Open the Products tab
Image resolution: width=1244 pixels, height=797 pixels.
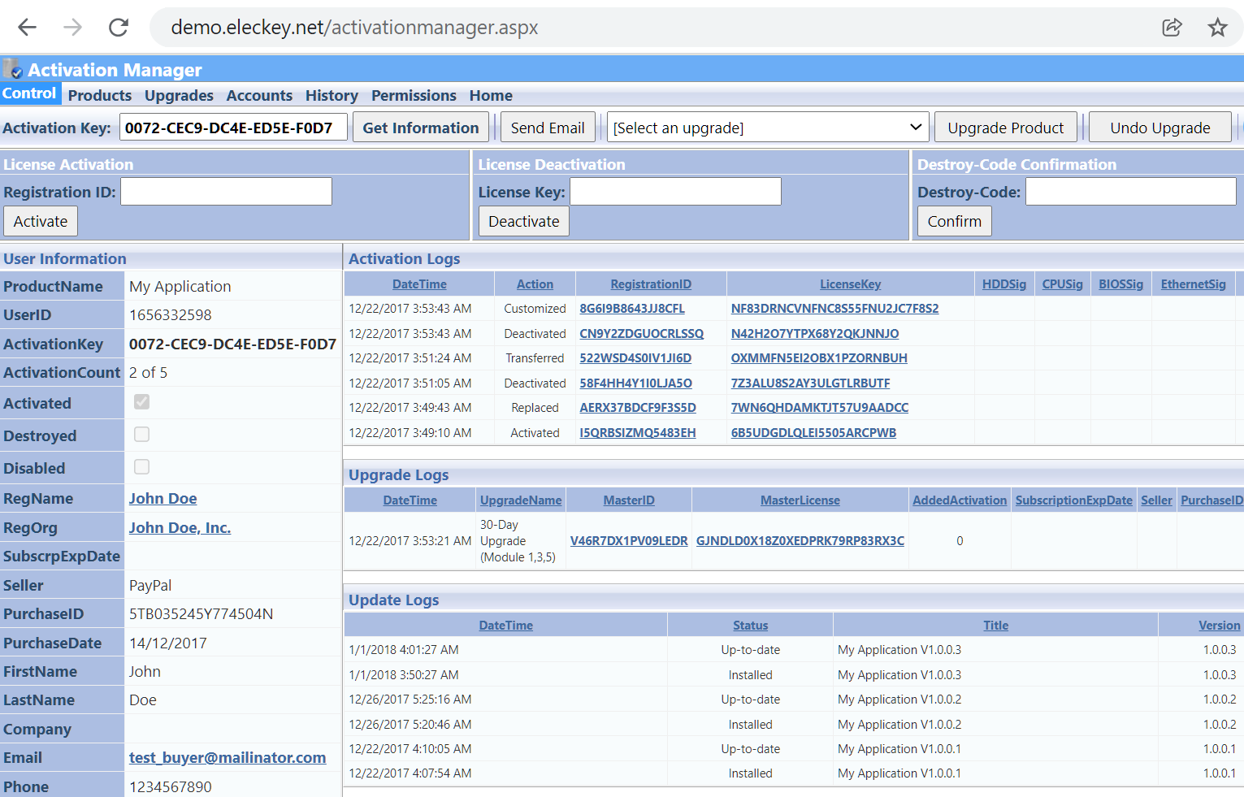click(100, 95)
